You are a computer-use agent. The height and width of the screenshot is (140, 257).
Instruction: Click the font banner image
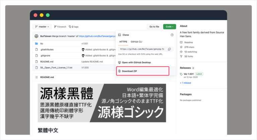(102, 103)
